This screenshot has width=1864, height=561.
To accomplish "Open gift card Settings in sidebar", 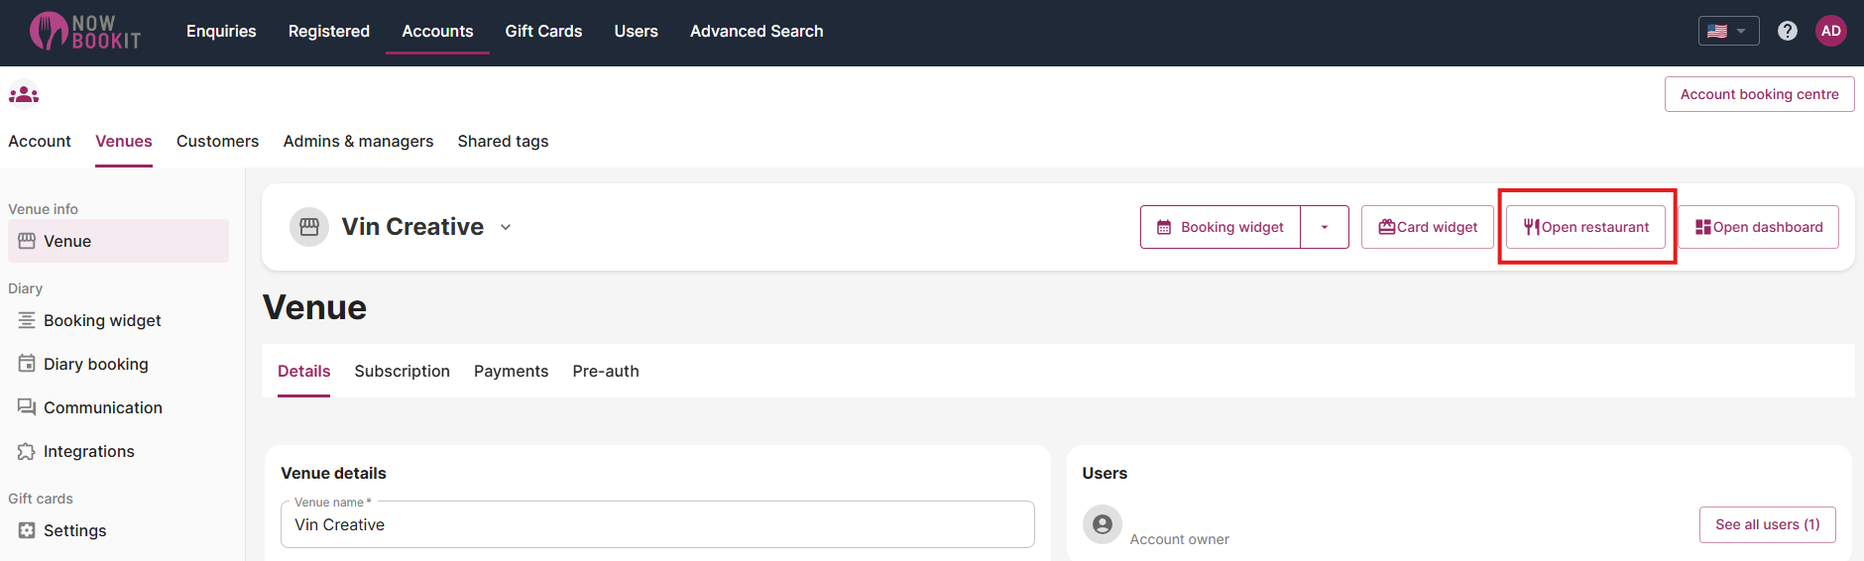I will pos(74,530).
